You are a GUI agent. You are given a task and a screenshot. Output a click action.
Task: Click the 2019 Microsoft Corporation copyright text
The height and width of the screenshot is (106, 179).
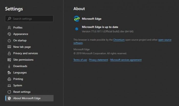(x=100, y=54)
